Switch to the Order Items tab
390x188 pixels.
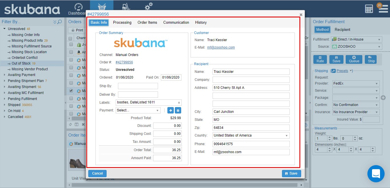pos(147,23)
